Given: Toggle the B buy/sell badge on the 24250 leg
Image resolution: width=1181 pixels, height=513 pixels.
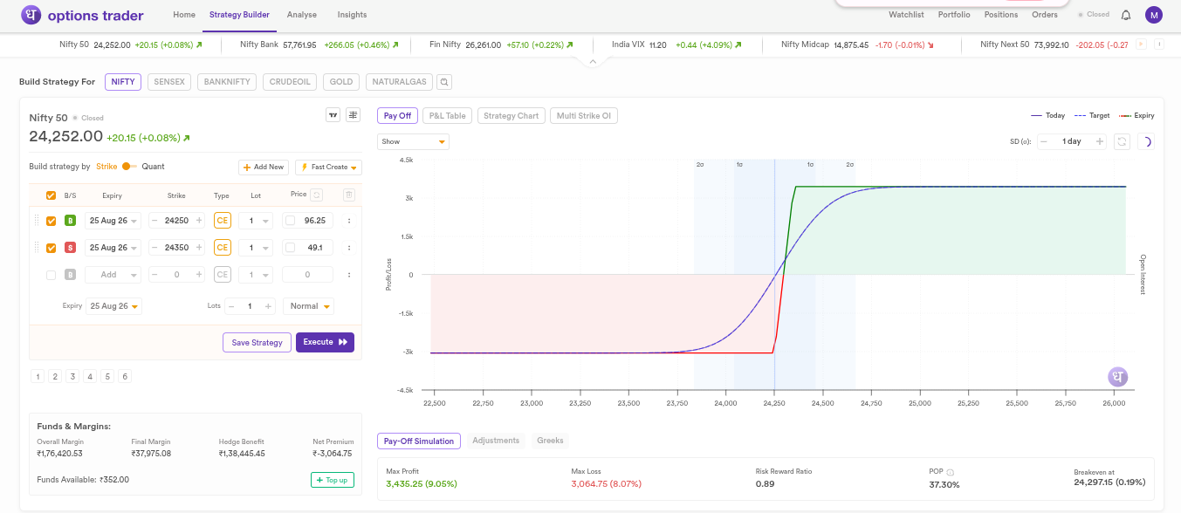Looking at the screenshot, I should tap(71, 221).
